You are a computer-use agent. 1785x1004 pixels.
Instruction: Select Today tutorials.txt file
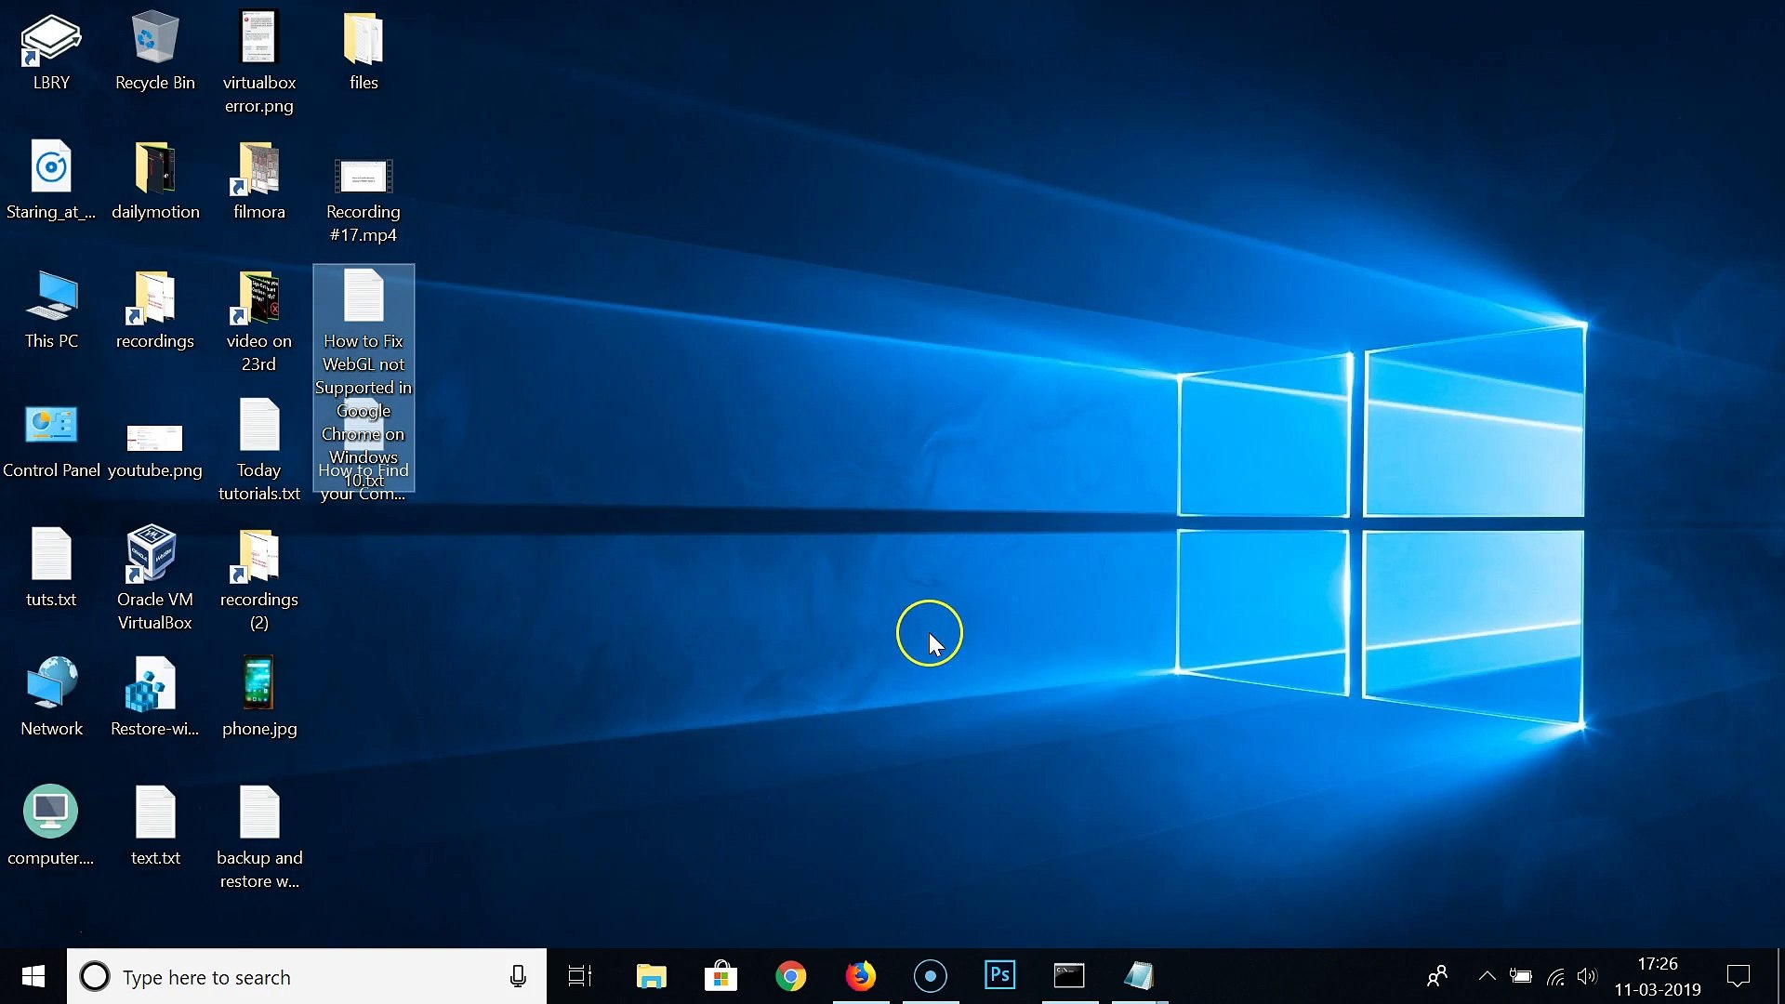click(x=259, y=450)
